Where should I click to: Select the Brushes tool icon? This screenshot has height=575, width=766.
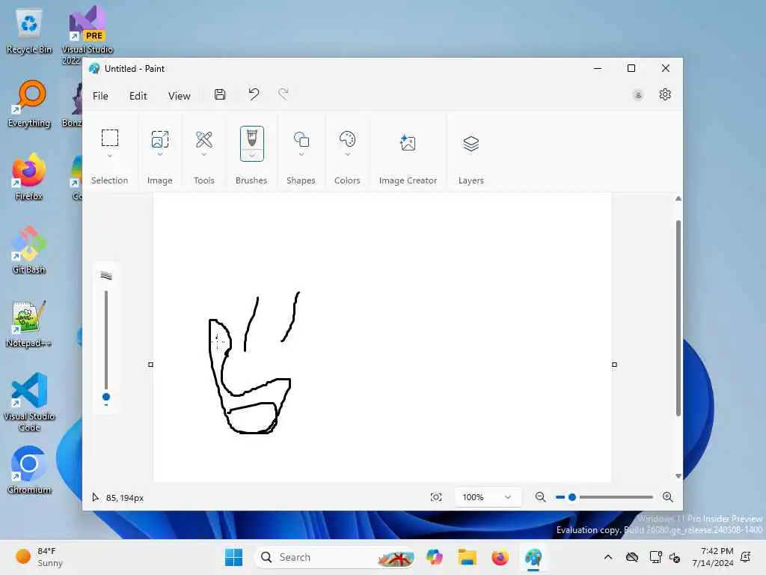pyautogui.click(x=251, y=138)
